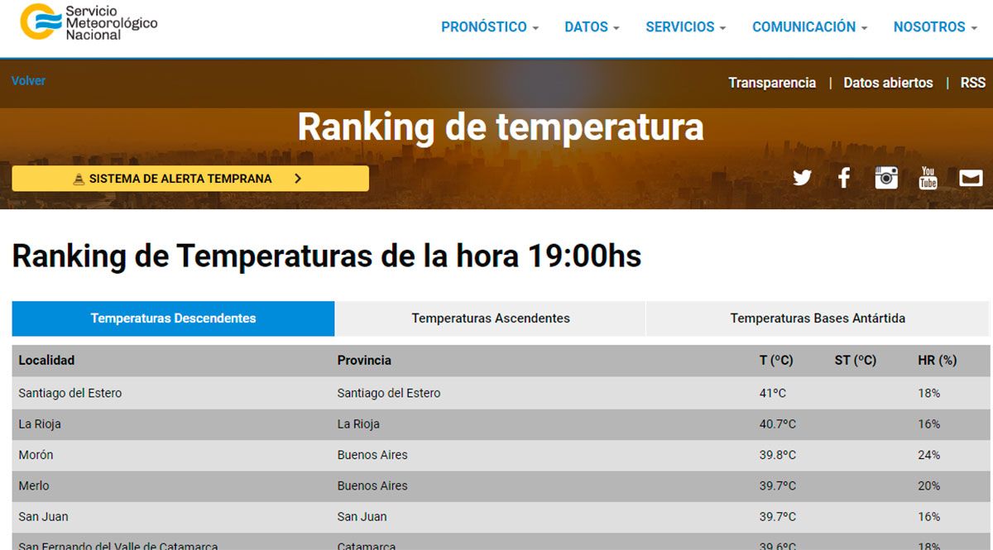Open the SMN Twitter profile icon
Screen dimensions: 993x550
pyautogui.click(x=801, y=177)
